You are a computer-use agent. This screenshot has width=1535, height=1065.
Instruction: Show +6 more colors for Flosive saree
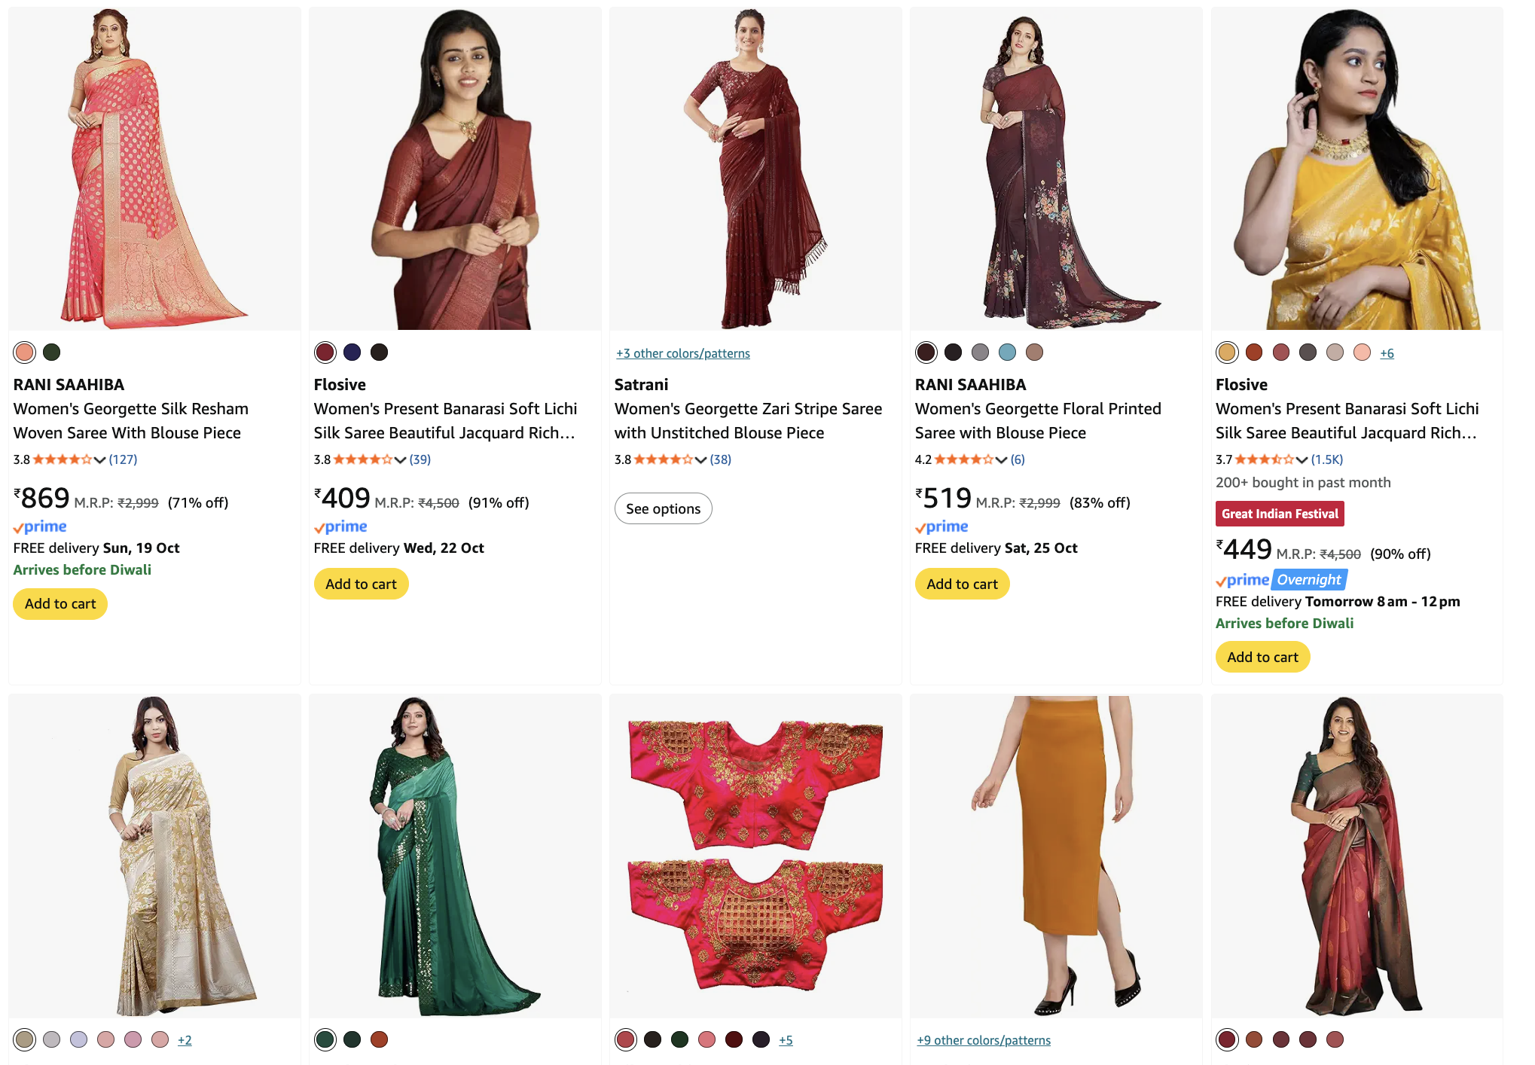click(1387, 353)
